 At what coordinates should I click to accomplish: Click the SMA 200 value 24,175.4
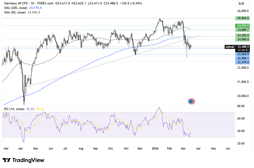click(x=35, y=8)
